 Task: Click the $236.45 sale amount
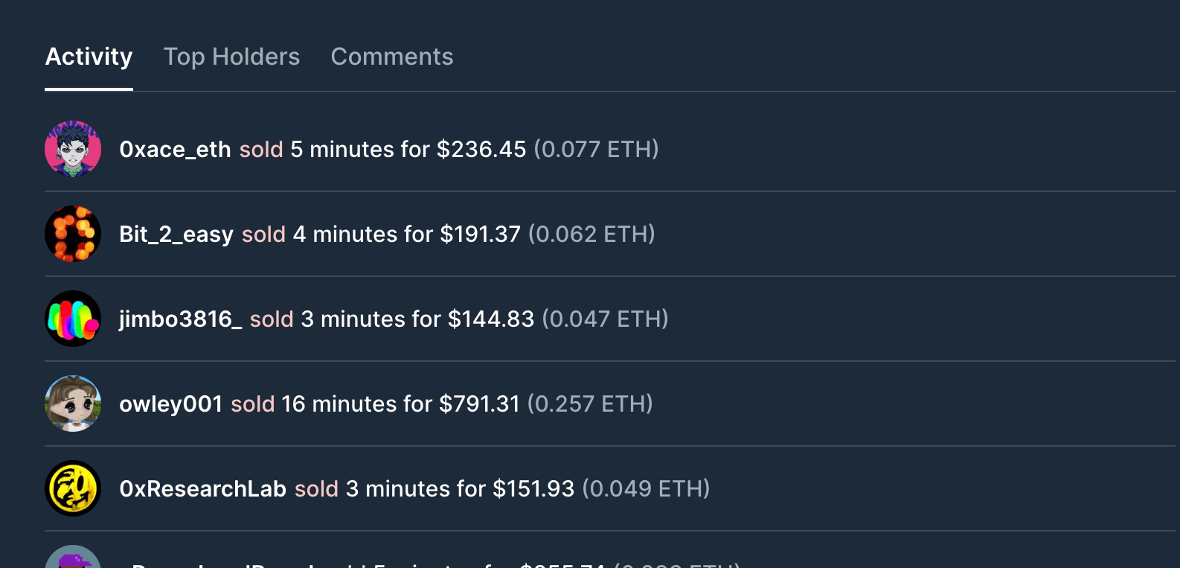point(481,150)
